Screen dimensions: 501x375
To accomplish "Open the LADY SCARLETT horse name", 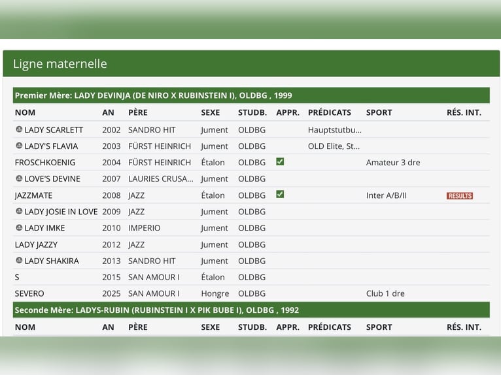I will coord(54,130).
